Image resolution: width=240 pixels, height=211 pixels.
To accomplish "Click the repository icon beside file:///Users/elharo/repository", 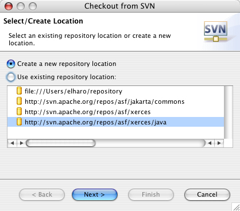I will 19,91.
